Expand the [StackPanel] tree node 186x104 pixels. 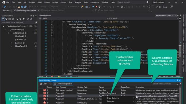pos(11,46)
